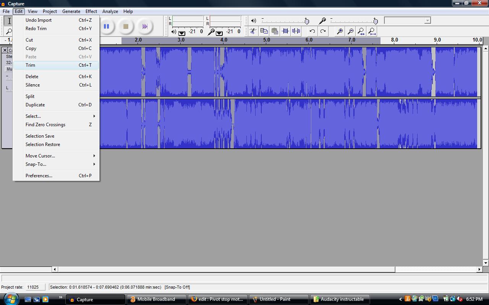This screenshot has height=305, width=489.
Task: Open the Project menu
Action: click(50, 11)
